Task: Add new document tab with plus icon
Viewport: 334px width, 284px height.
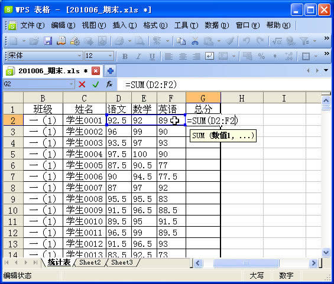Action: click(111, 71)
